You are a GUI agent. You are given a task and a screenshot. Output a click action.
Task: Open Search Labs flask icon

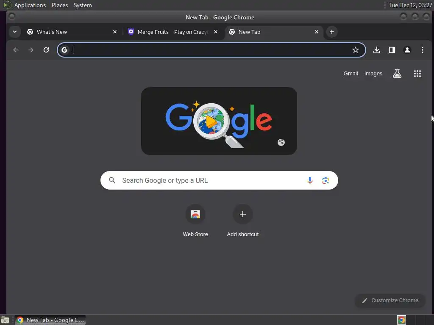tap(397, 74)
